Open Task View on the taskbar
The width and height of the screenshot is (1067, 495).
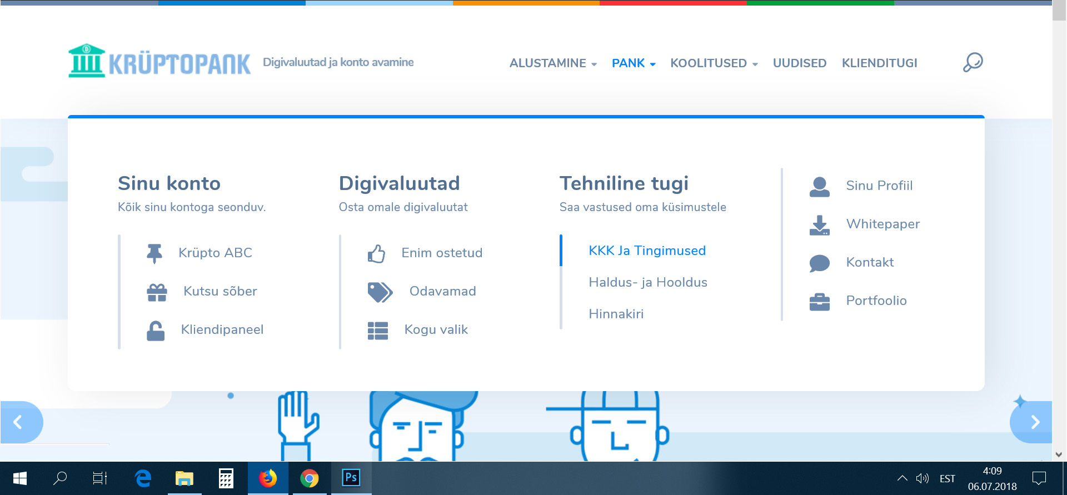[100, 478]
